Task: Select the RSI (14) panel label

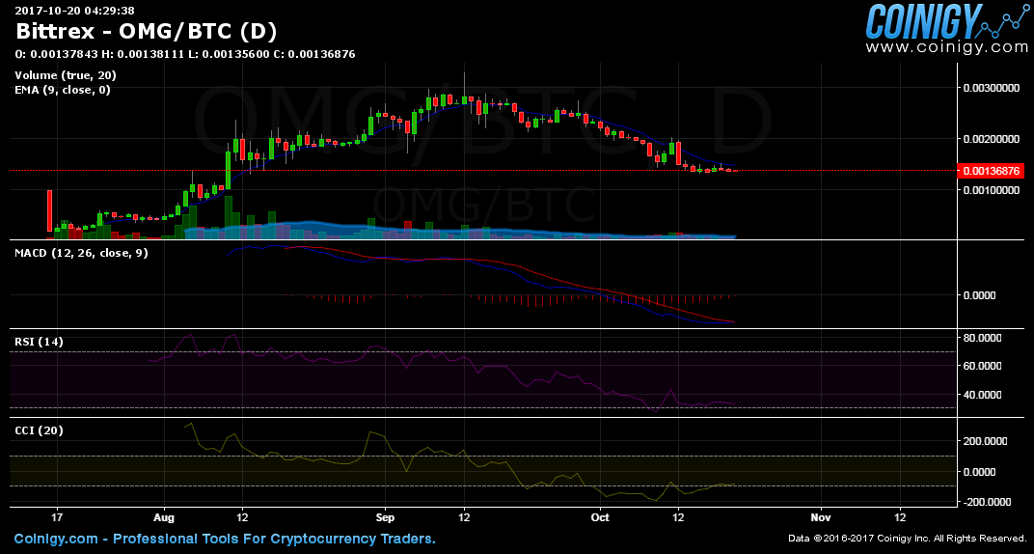Action: 38,342
